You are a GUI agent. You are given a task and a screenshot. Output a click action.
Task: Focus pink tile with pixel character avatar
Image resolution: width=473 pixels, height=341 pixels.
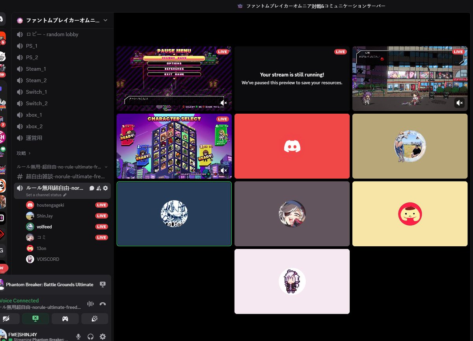(x=292, y=281)
